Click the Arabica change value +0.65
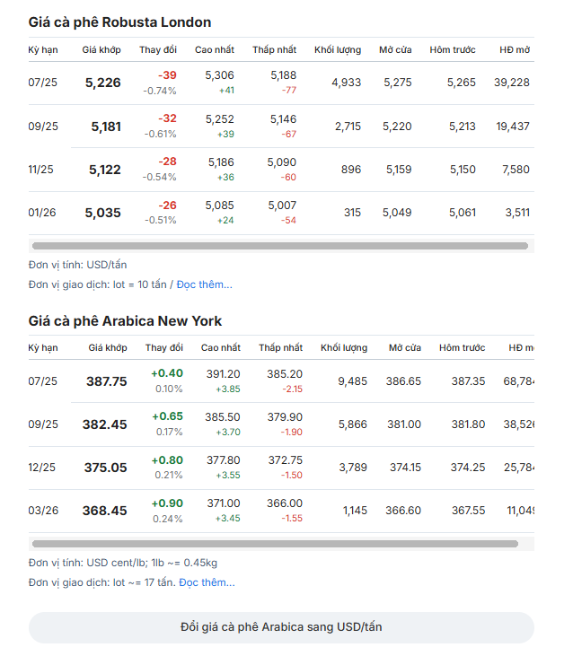 point(167,416)
